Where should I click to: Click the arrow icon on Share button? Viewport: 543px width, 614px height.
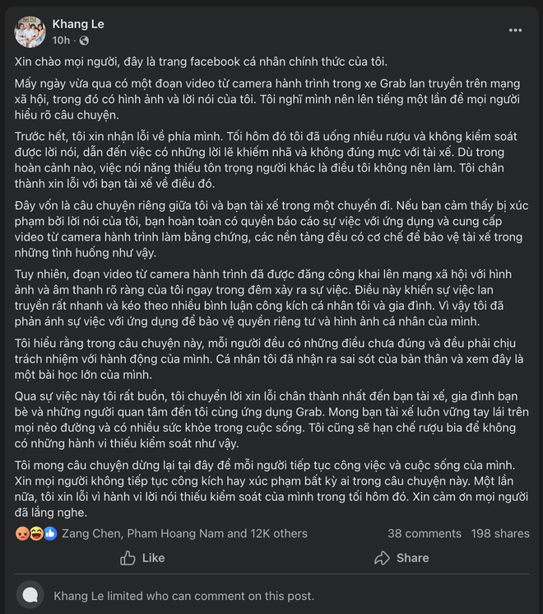click(382, 558)
